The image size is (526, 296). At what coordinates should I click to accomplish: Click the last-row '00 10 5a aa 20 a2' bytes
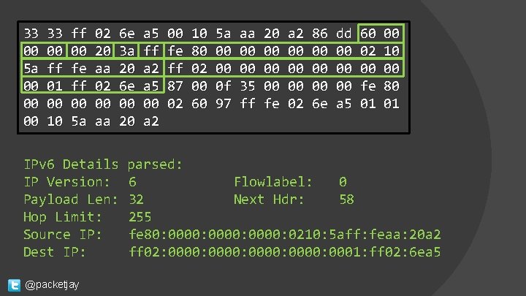91,121
